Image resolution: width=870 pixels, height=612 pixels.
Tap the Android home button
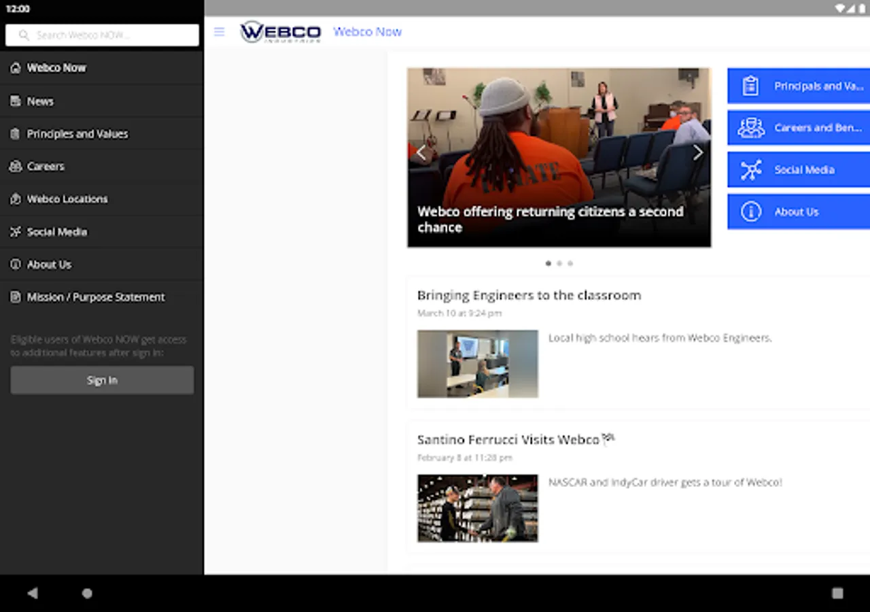pos(87,593)
